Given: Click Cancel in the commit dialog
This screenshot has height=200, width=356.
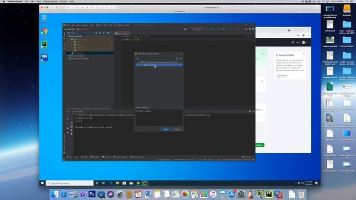Looking at the screenshot, I should click(177, 129).
